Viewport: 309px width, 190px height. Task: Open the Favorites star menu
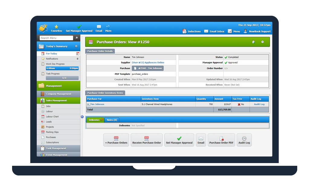click(x=56, y=28)
